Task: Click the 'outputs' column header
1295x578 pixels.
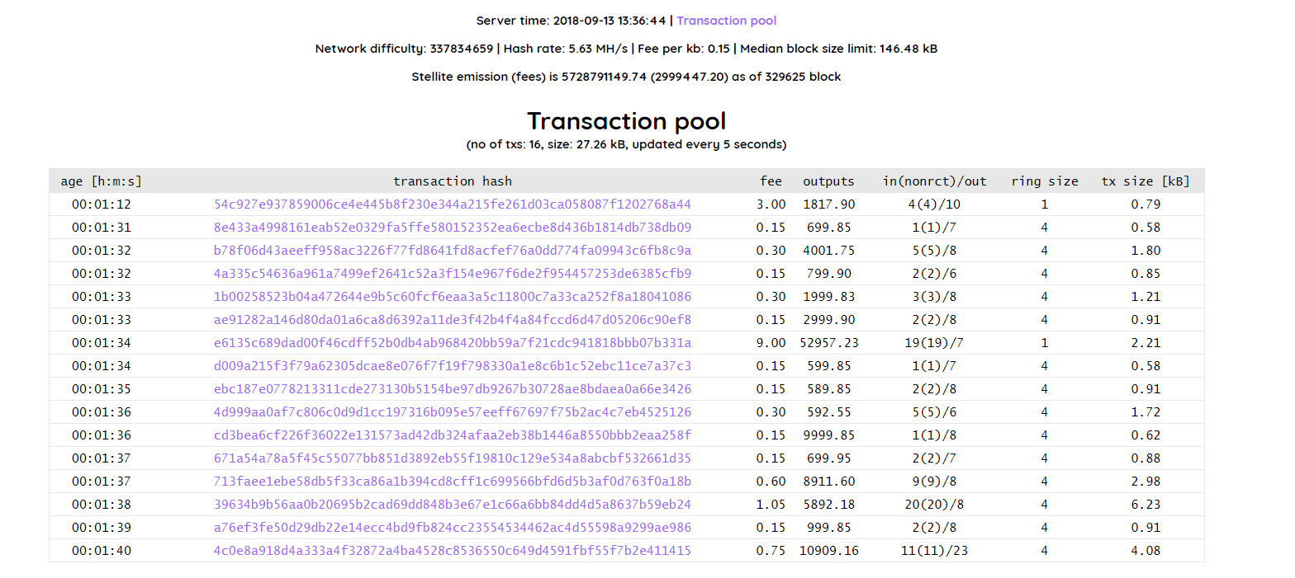Action: coord(828,181)
